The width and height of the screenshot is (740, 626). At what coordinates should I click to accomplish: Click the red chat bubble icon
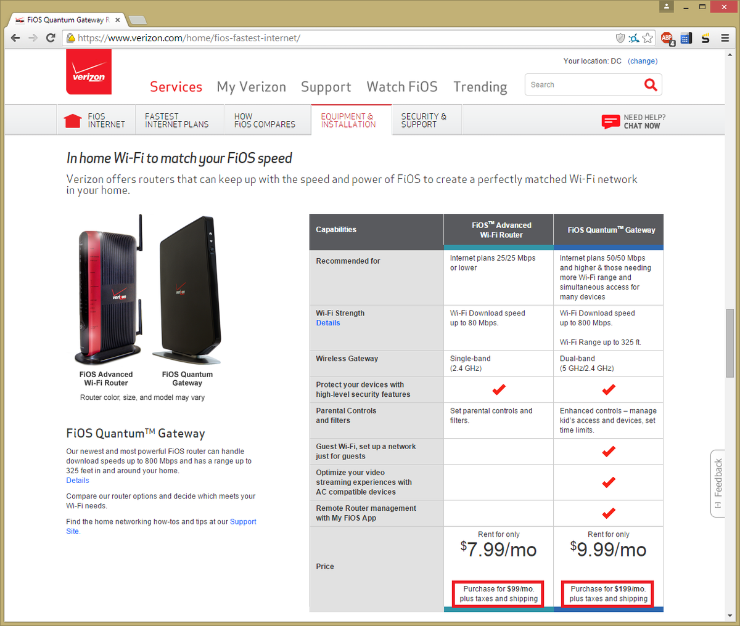(x=610, y=121)
